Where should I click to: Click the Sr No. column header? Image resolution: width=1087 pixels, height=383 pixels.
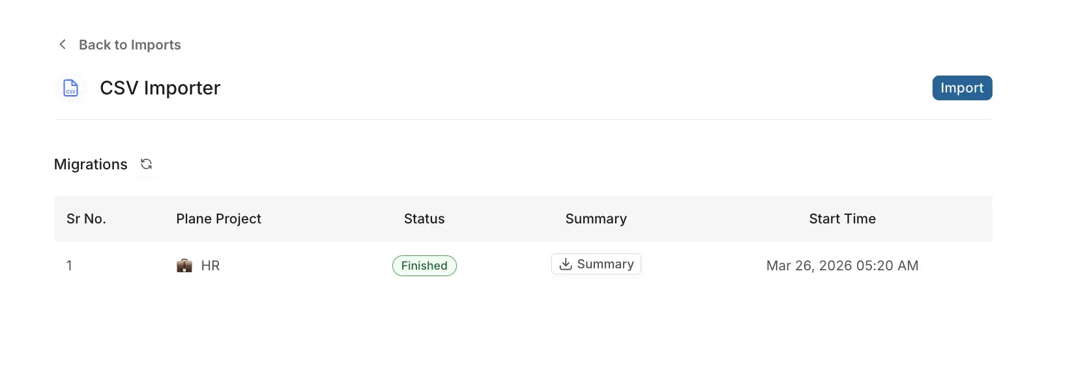85,219
